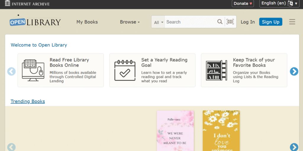This screenshot has height=151, width=303.
Task: Click the Donate button
Action: [x=243, y=4]
